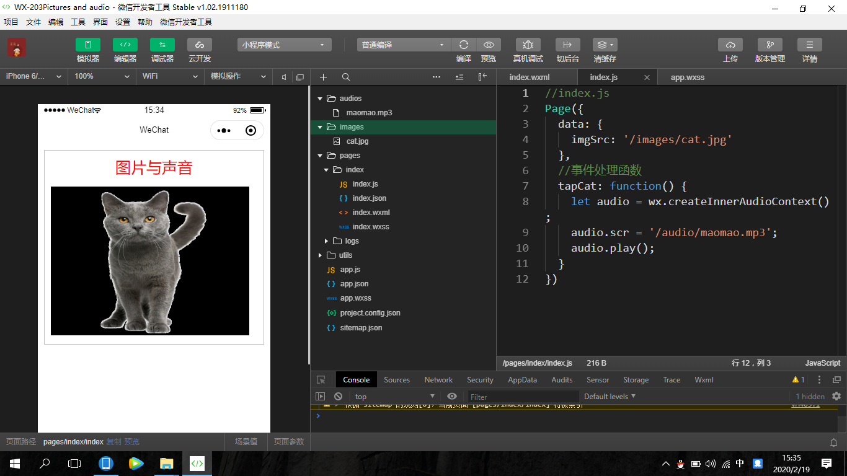The image size is (847, 476).
Task: Toggle the 调试器 debugger panel button
Action: coord(162,45)
